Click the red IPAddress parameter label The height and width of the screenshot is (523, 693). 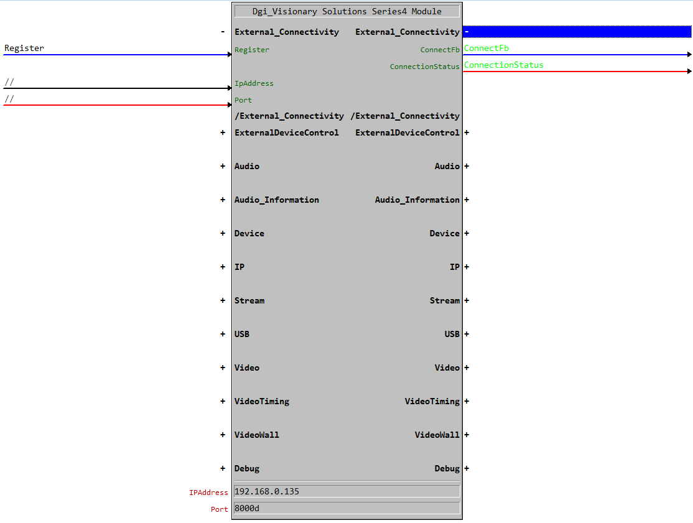coord(208,493)
